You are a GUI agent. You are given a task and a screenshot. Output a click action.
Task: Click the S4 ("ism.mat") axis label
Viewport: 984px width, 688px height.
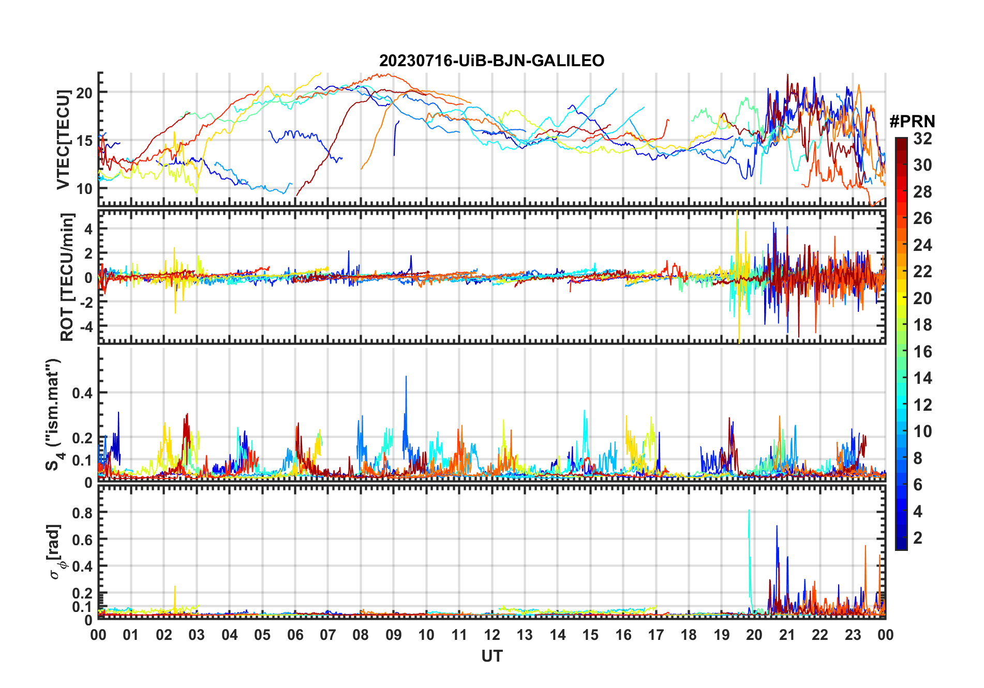coord(54,414)
